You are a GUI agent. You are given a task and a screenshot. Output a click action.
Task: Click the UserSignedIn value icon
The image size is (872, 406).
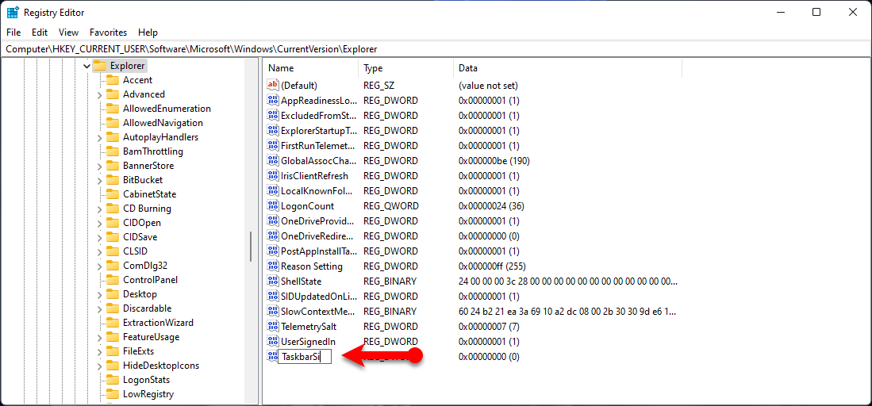click(273, 341)
